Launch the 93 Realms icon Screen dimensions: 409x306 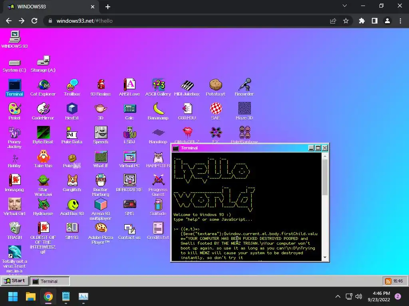101,85
